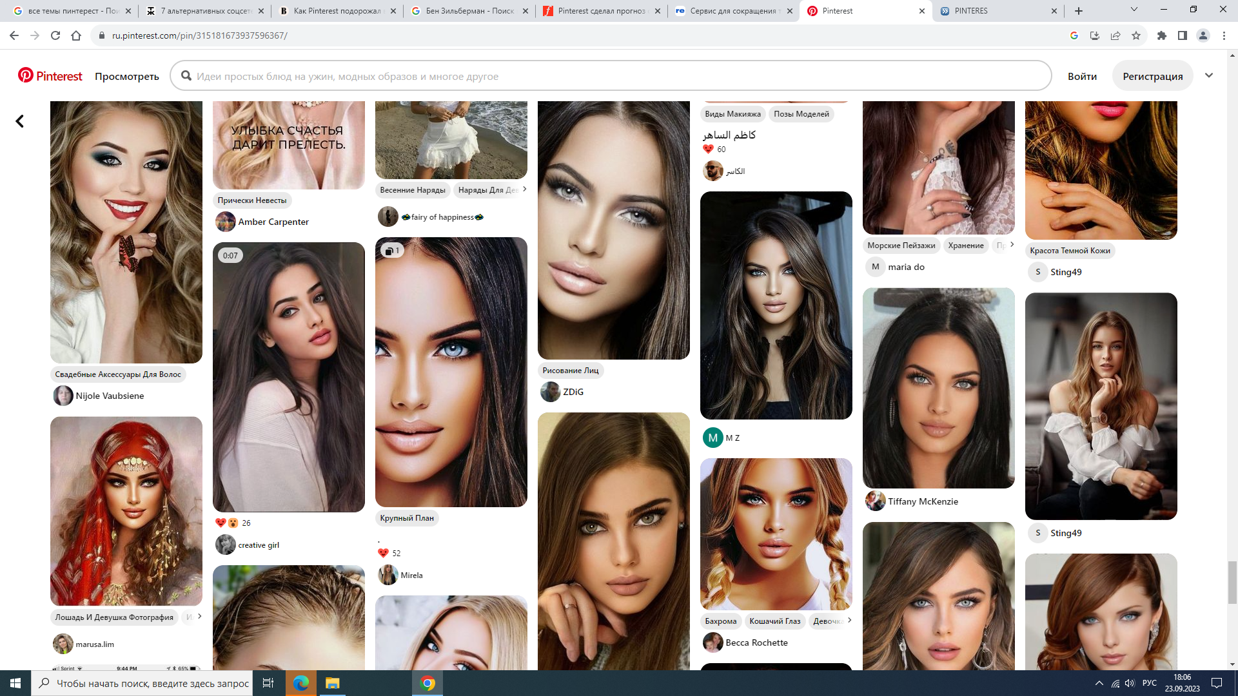Viewport: 1238px width, 696px height.
Task: Open the Позы Моделей tag
Action: [x=801, y=114]
